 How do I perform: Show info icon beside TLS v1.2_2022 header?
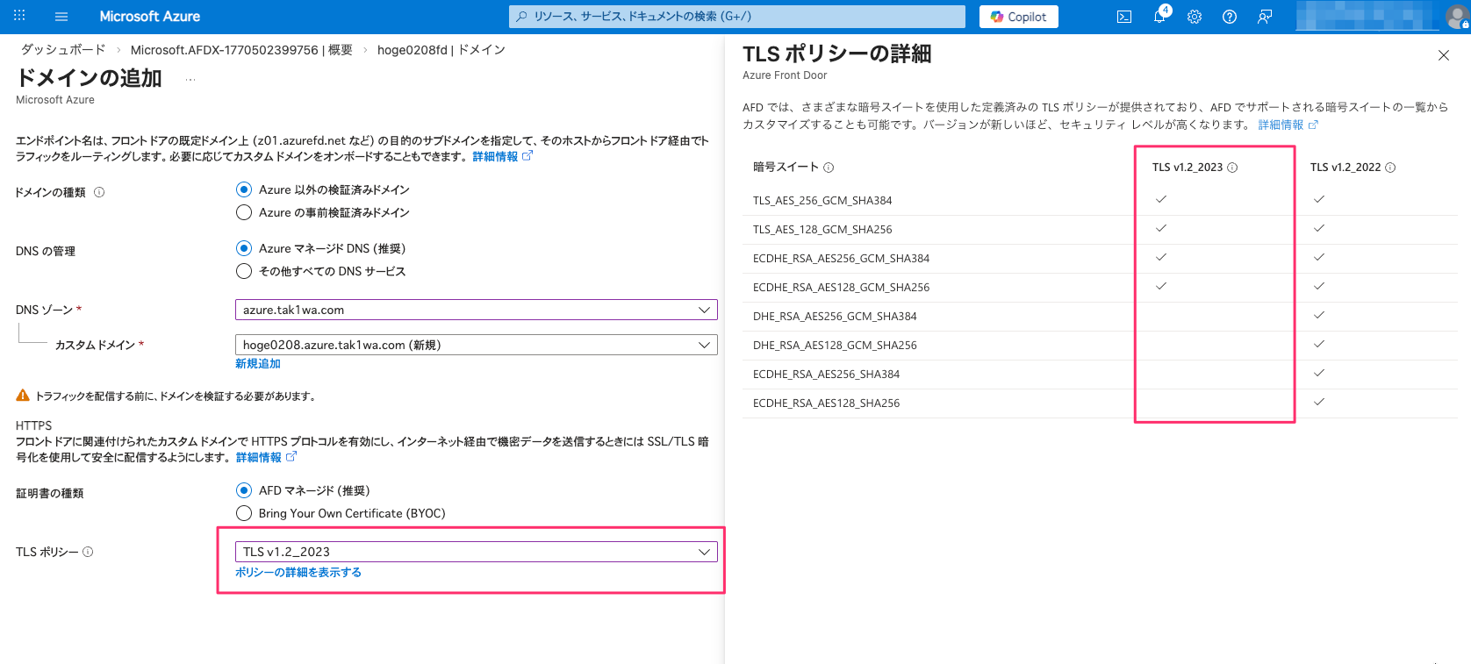1390,168
